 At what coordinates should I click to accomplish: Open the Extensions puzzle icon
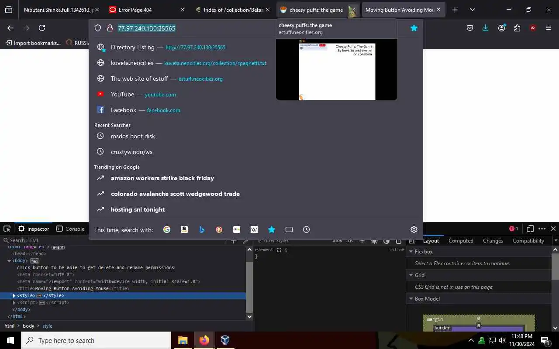517,28
